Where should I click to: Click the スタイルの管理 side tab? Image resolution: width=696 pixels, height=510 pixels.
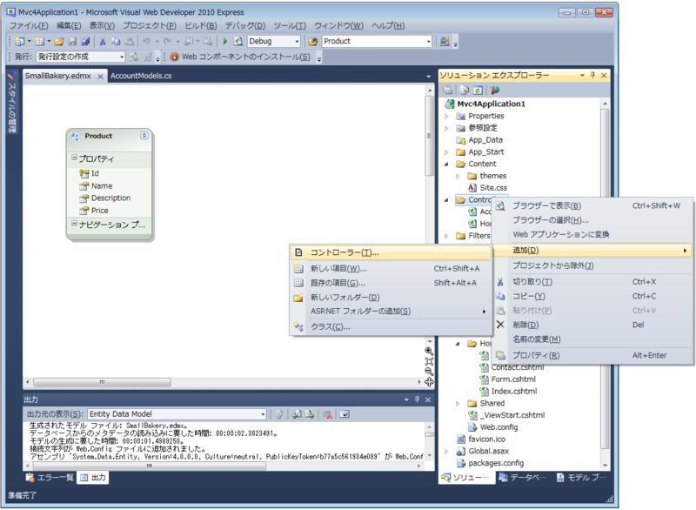pyautogui.click(x=12, y=102)
